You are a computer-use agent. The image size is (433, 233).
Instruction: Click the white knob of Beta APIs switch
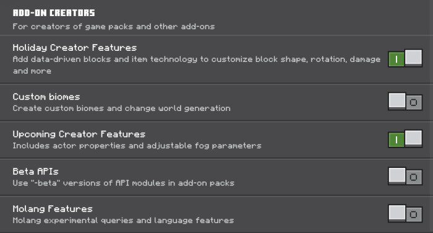coord(397,175)
